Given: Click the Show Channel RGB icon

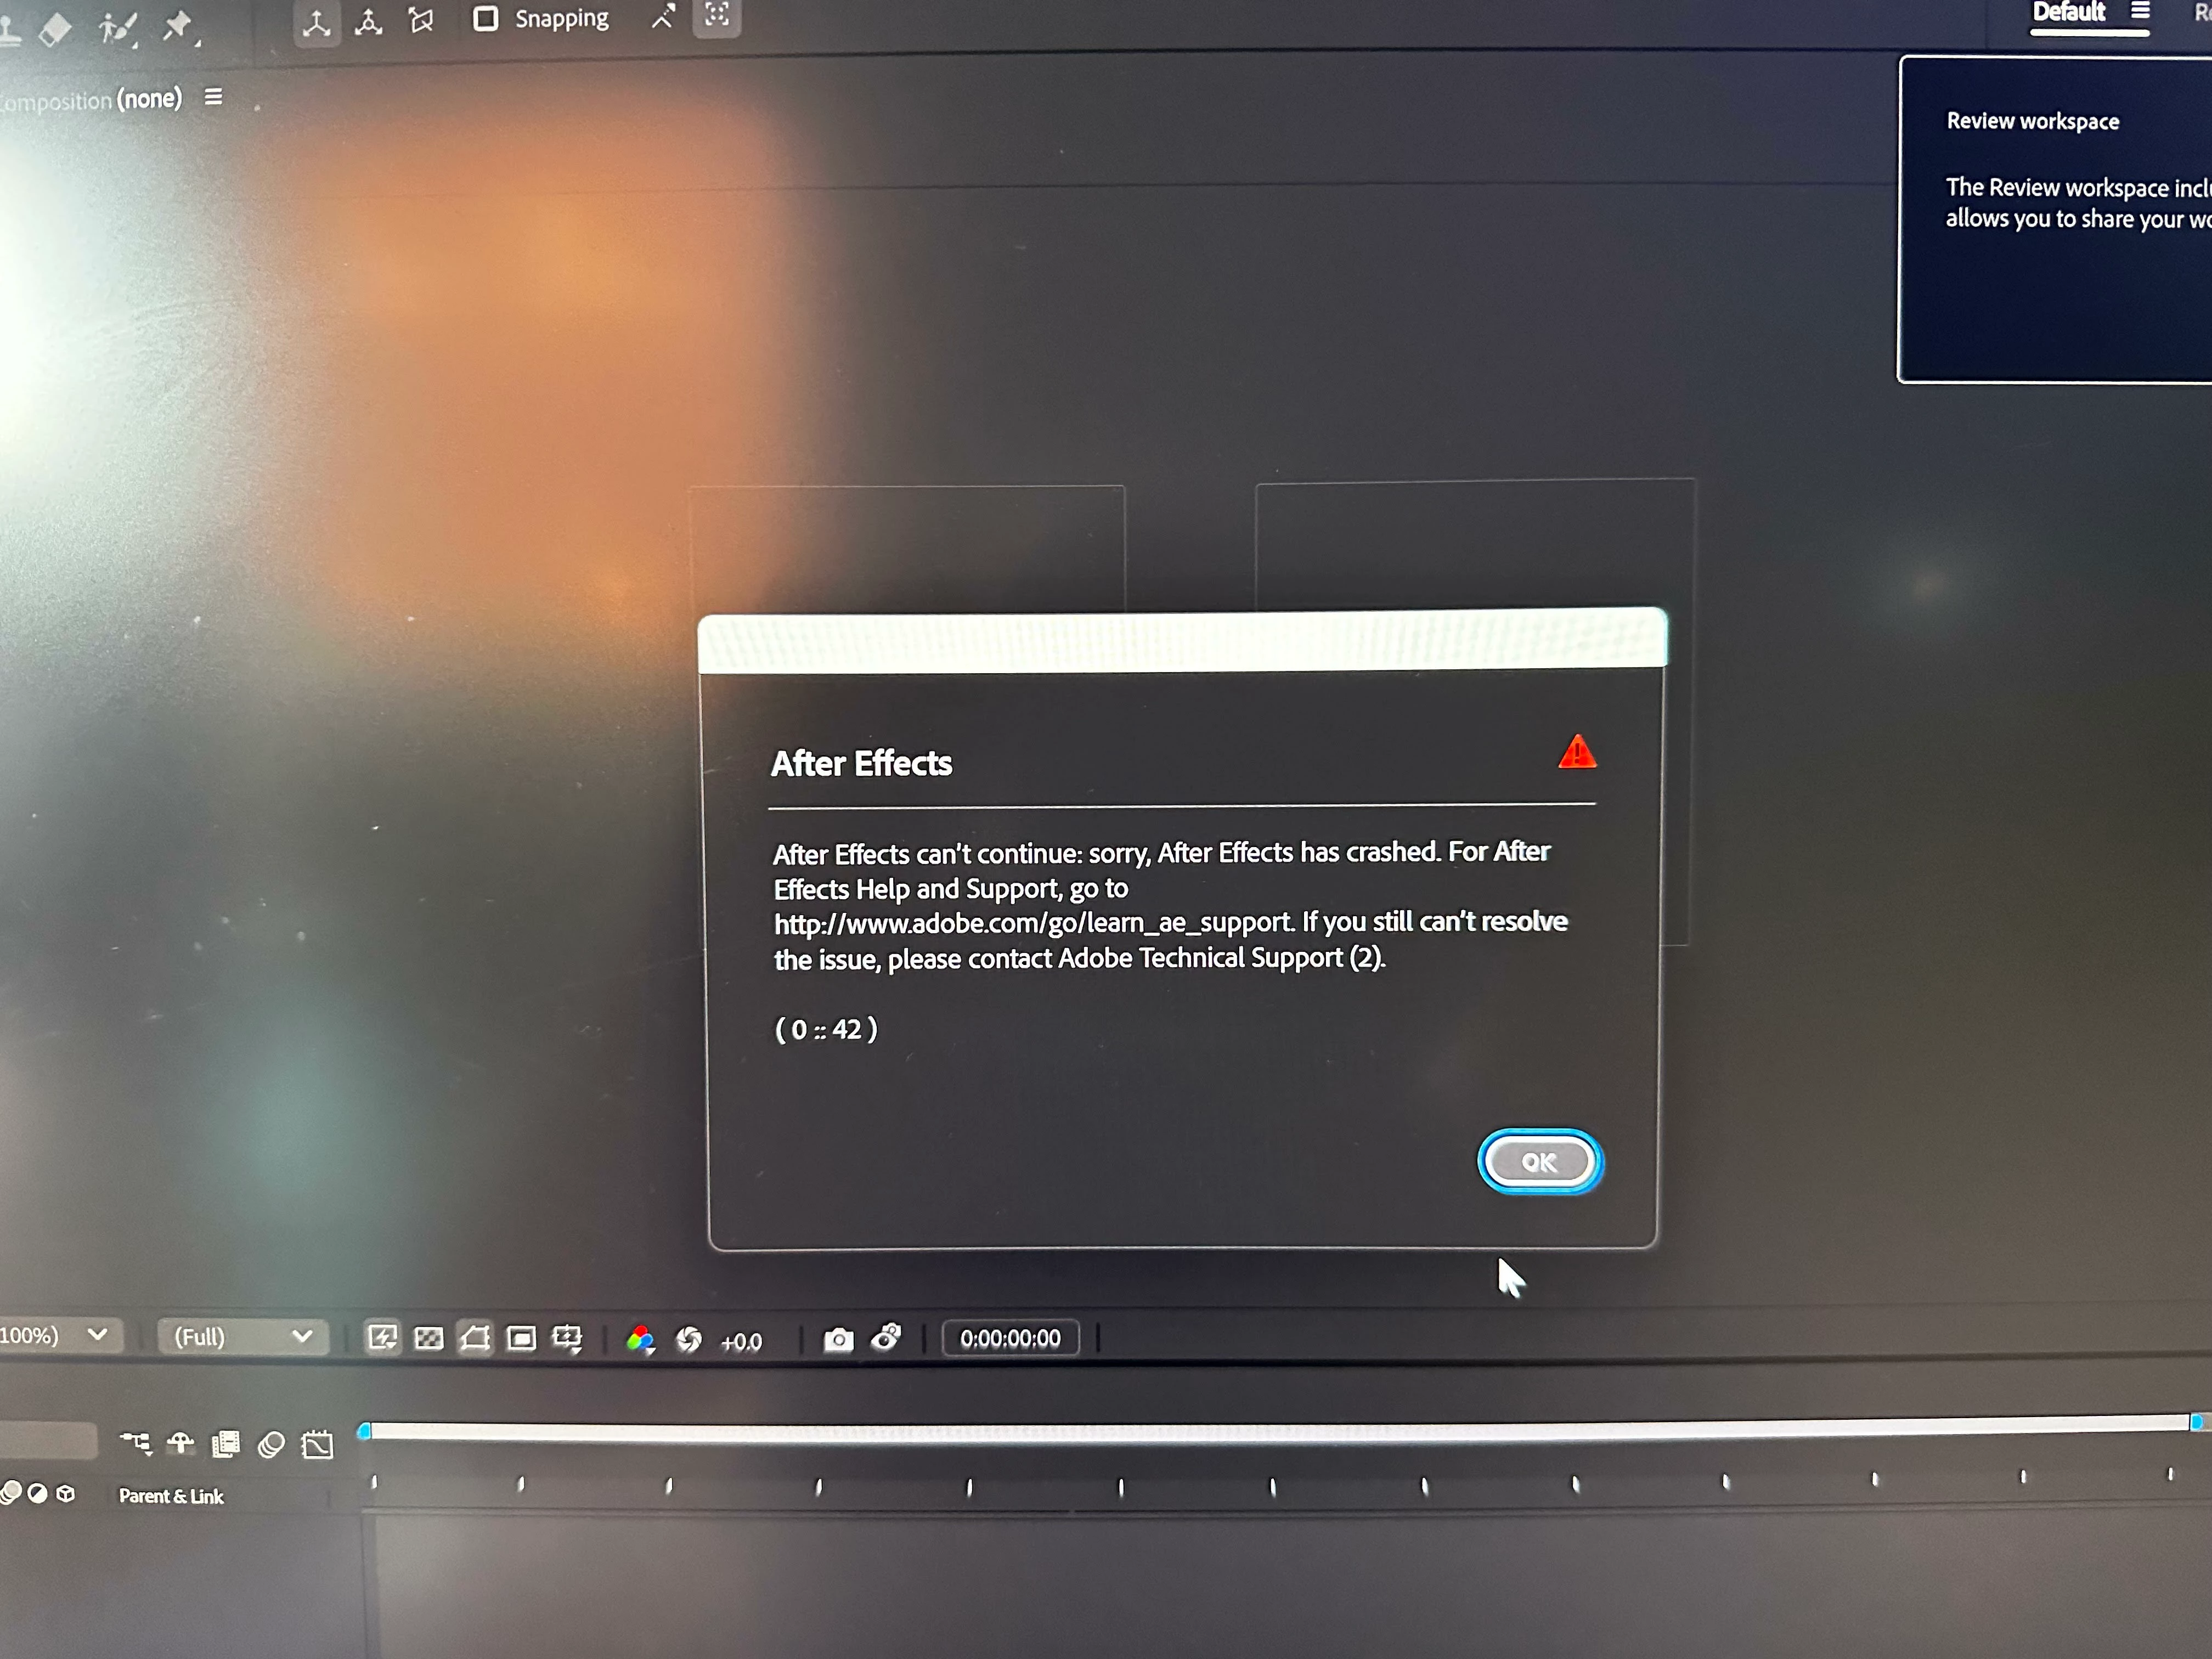Looking at the screenshot, I should pyautogui.click(x=640, y=1340).
